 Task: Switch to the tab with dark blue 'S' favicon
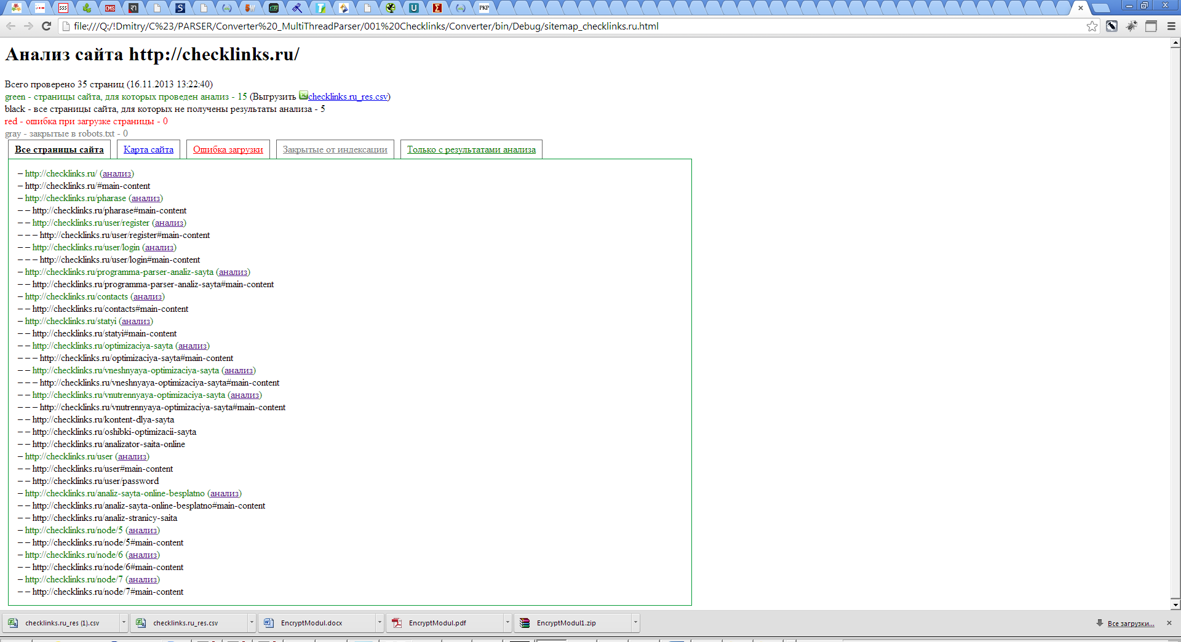point(180,8)
